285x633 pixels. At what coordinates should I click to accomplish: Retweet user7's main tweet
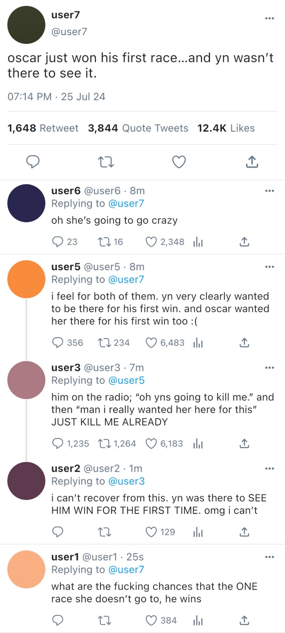tap(106, 162)
